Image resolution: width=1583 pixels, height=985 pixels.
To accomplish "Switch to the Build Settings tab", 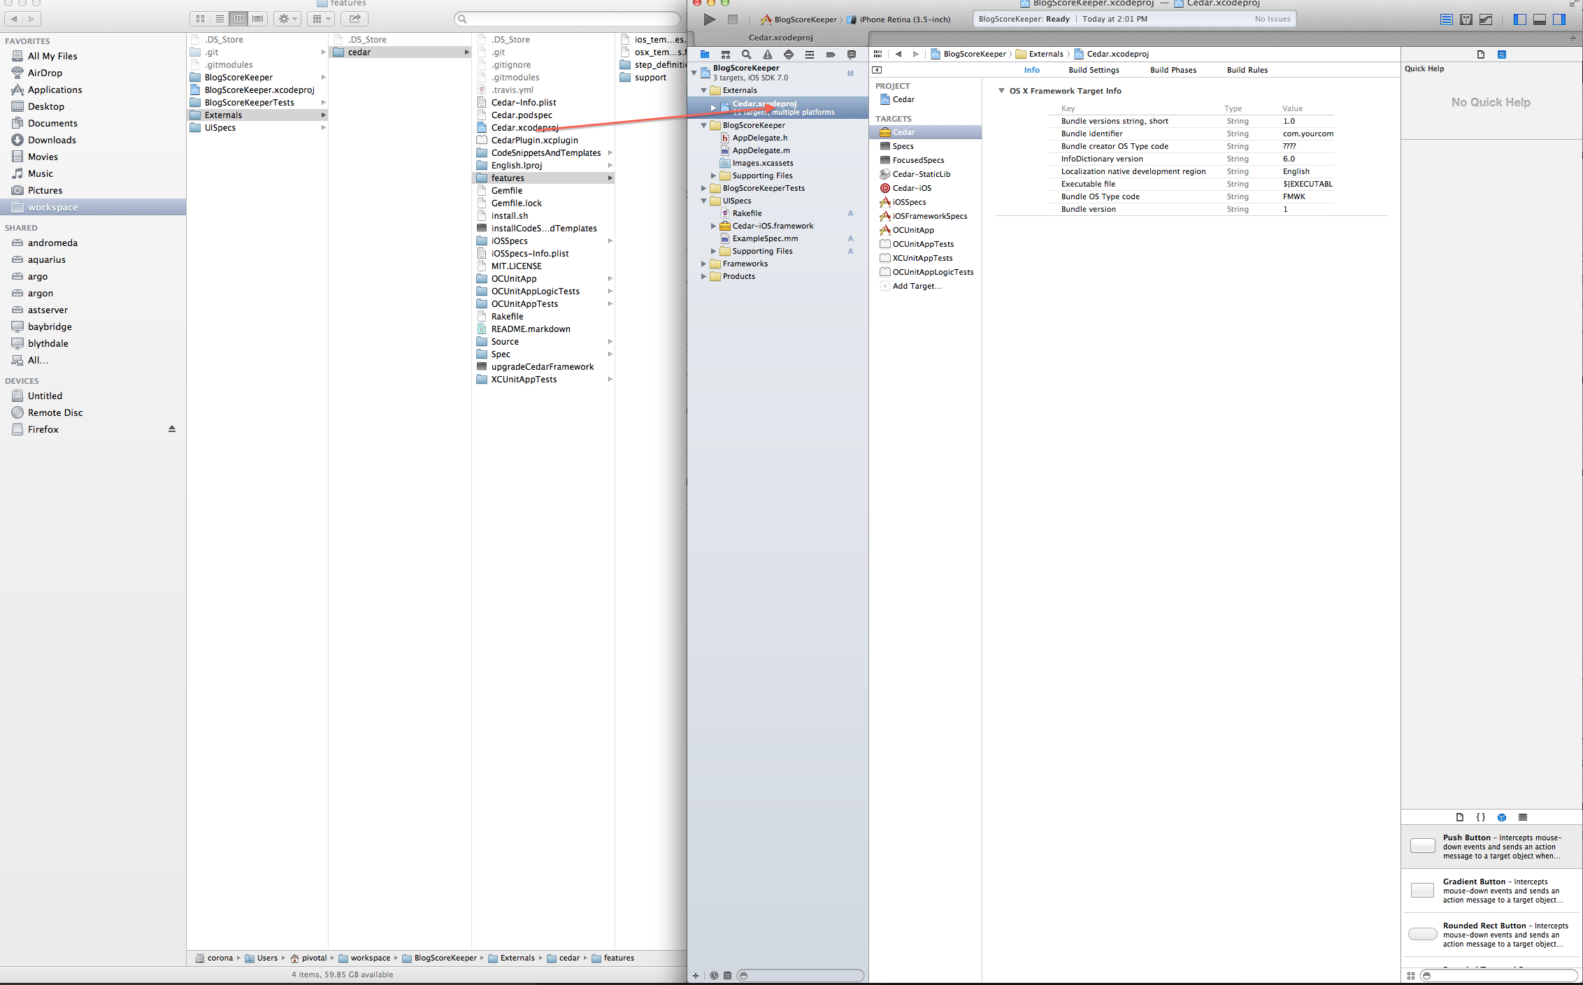I will [x=1094, y=70].
